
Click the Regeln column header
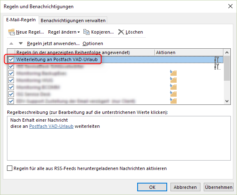(85, 52)
